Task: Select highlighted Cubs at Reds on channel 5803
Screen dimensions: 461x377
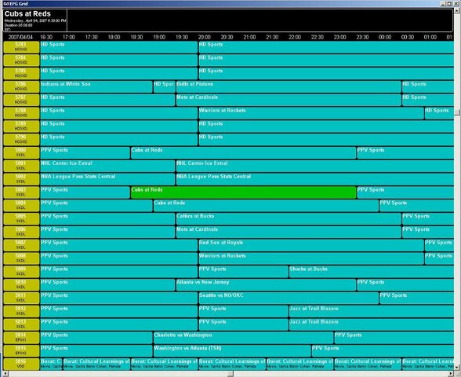Action: [x=243, y=192]
